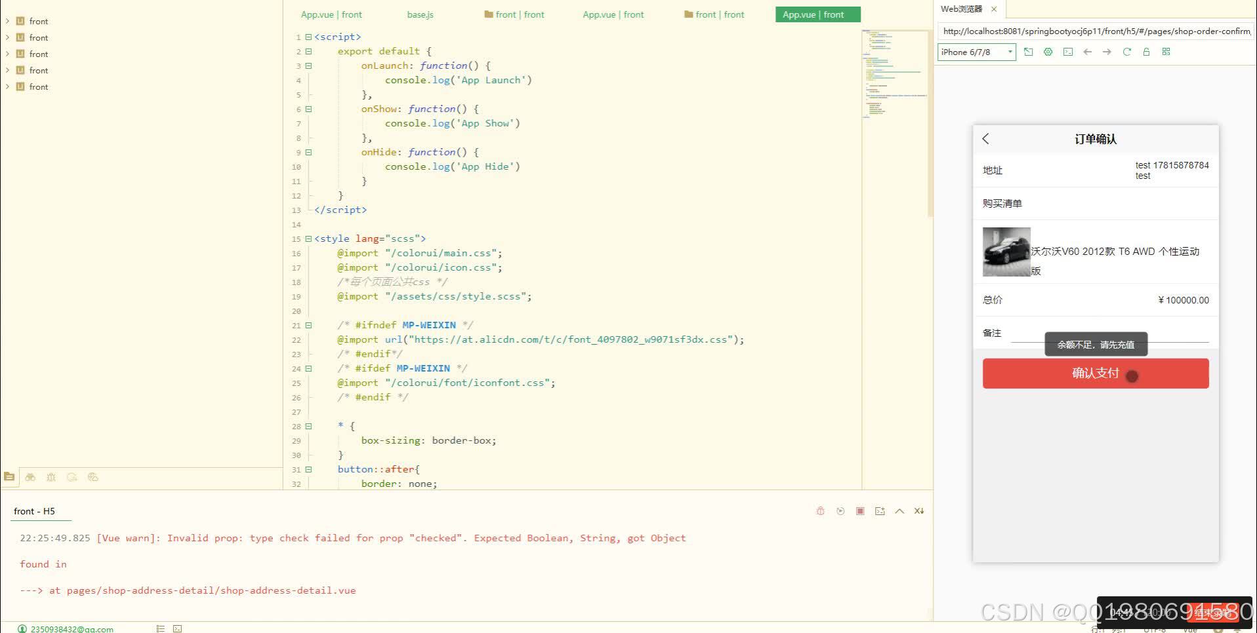The image size is (1257, 633).
Task: Collapse the onHide function fold marker
Action: (x=308, y=152)
